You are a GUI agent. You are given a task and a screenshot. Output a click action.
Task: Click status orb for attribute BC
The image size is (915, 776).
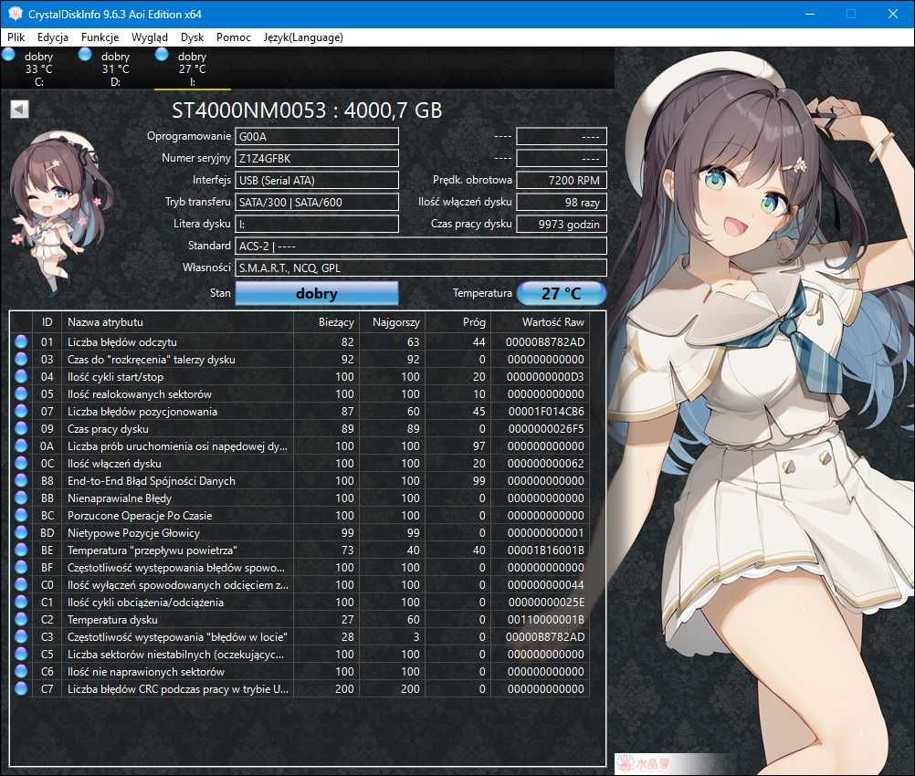[x=21, y=515]
